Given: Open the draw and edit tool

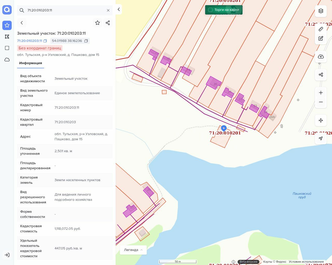Looking at the screenshot, I should [x=321, y=38].
